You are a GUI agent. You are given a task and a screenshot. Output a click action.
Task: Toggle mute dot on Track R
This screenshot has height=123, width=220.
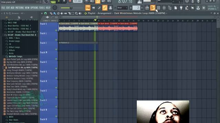point(56,87)
